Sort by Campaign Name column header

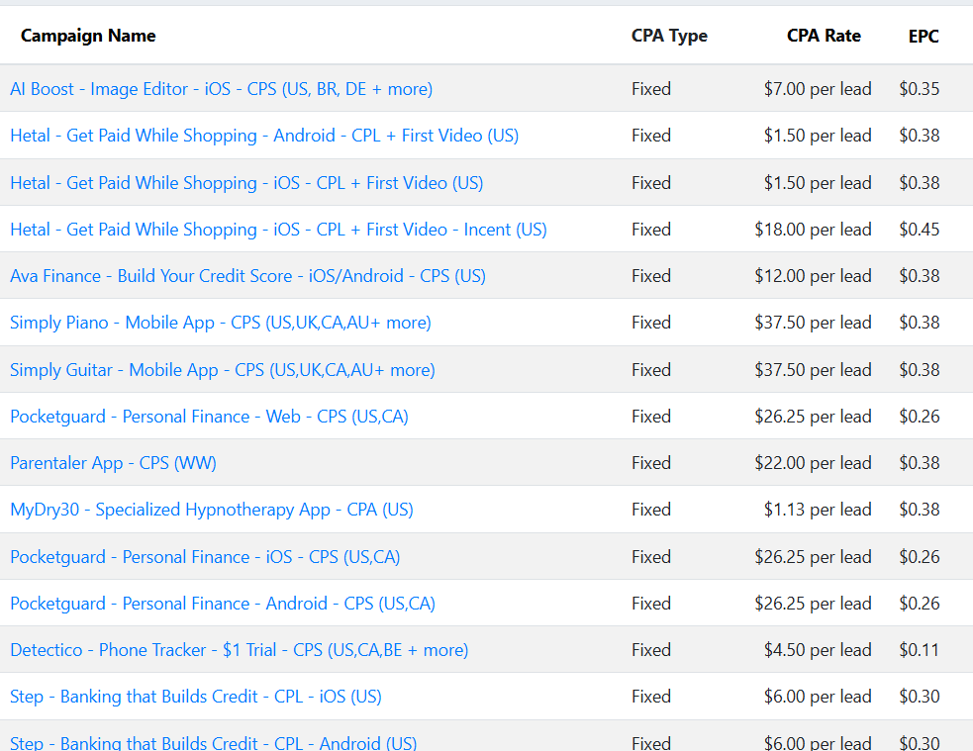[x=88, y=36]
